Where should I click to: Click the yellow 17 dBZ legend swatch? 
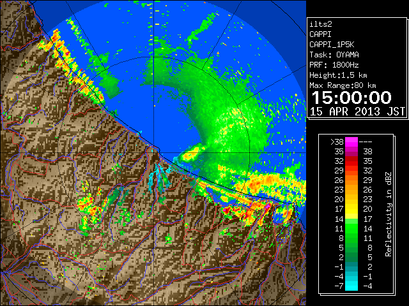tap(351, 209)
